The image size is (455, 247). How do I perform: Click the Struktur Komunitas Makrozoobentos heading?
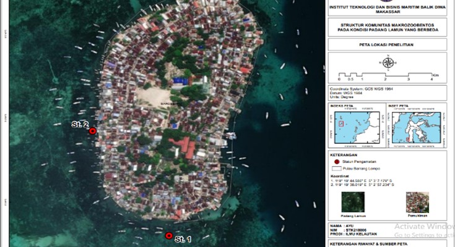(388, 25)
